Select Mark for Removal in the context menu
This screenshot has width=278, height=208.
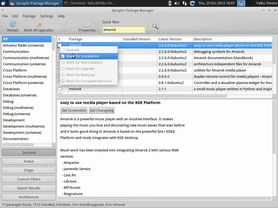click(89, 75)
